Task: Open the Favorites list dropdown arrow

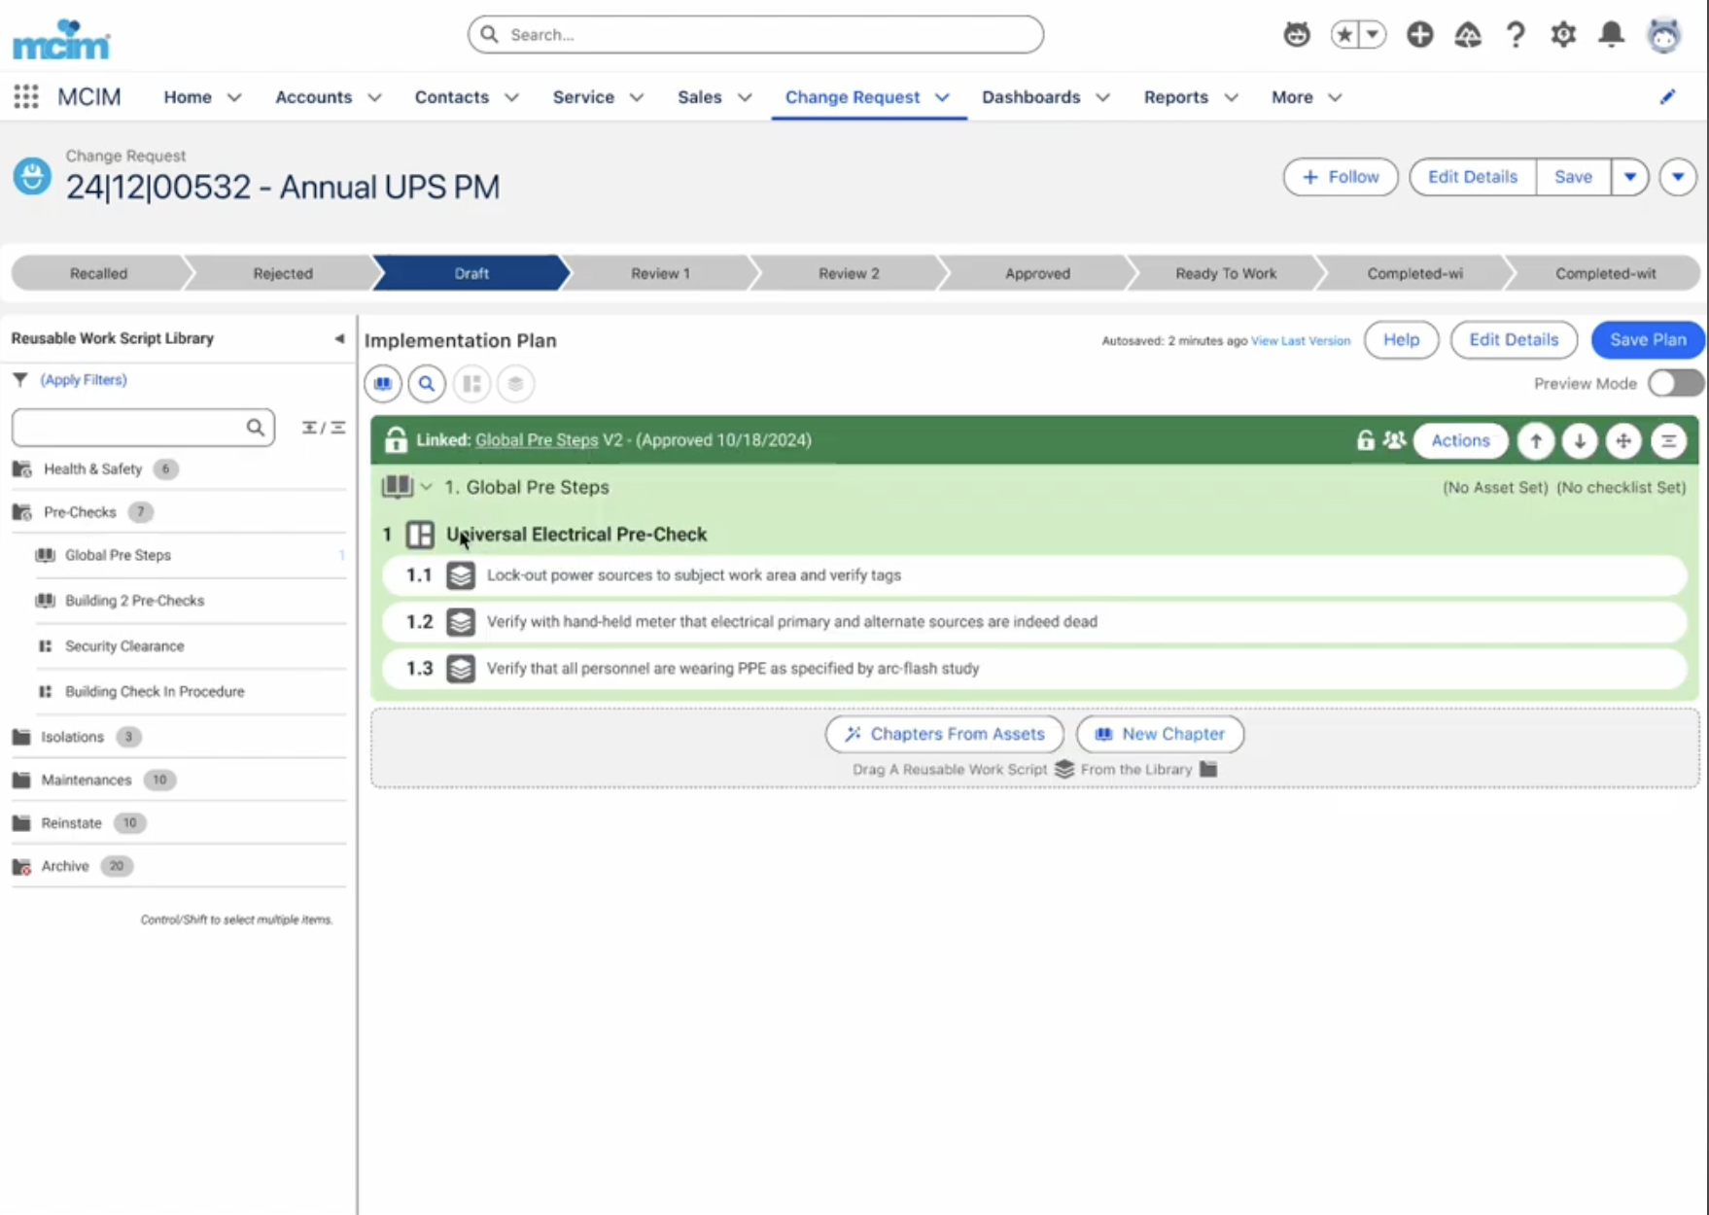Action: pos(1372,35)
